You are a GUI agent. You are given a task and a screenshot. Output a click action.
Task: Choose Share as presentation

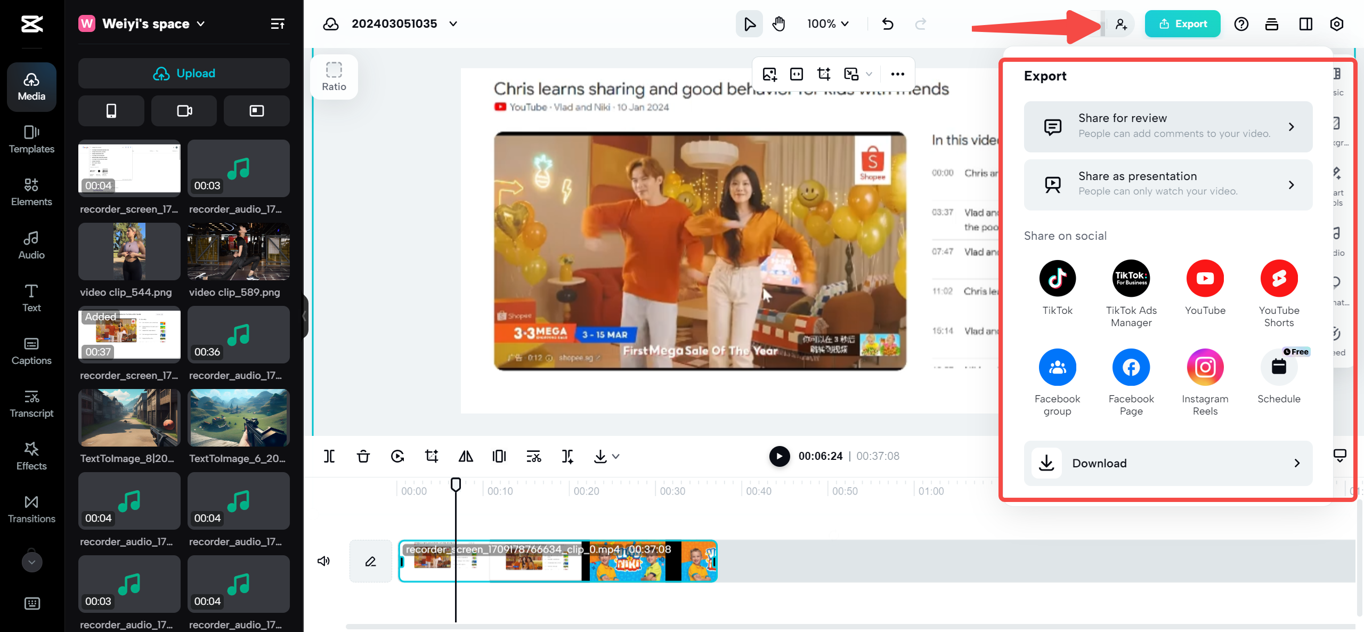[1168, 184]
